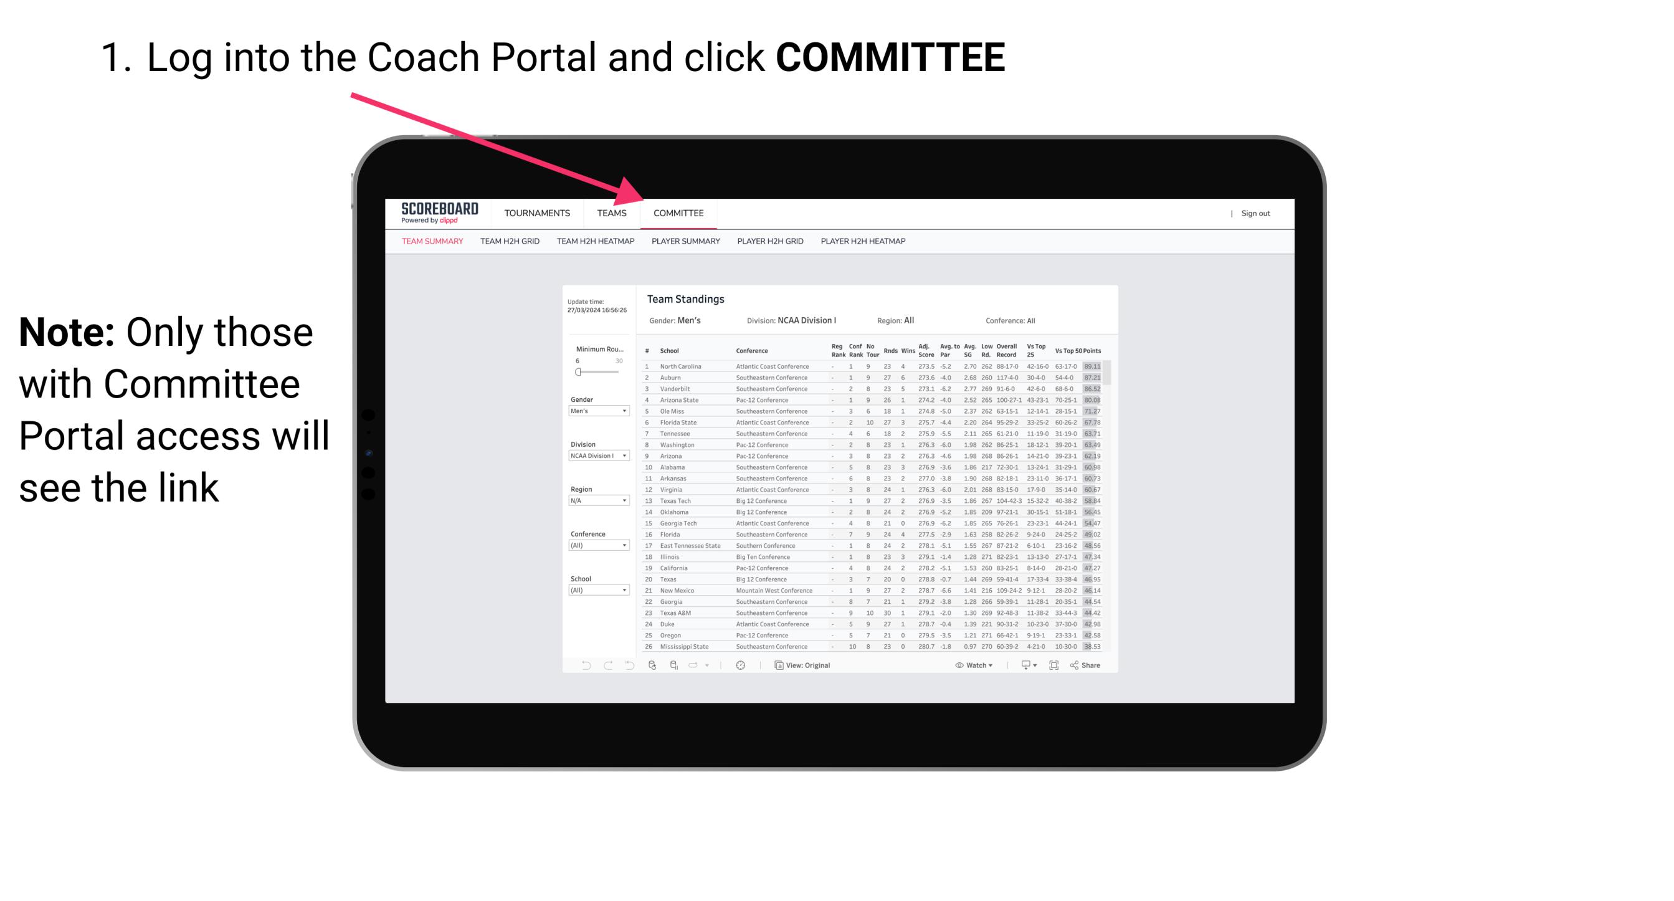Image resolution: width=1674 pixels, height=901 pixels.
Task: Adjust the Minimum Rounds slider
Action: point(578,372)
